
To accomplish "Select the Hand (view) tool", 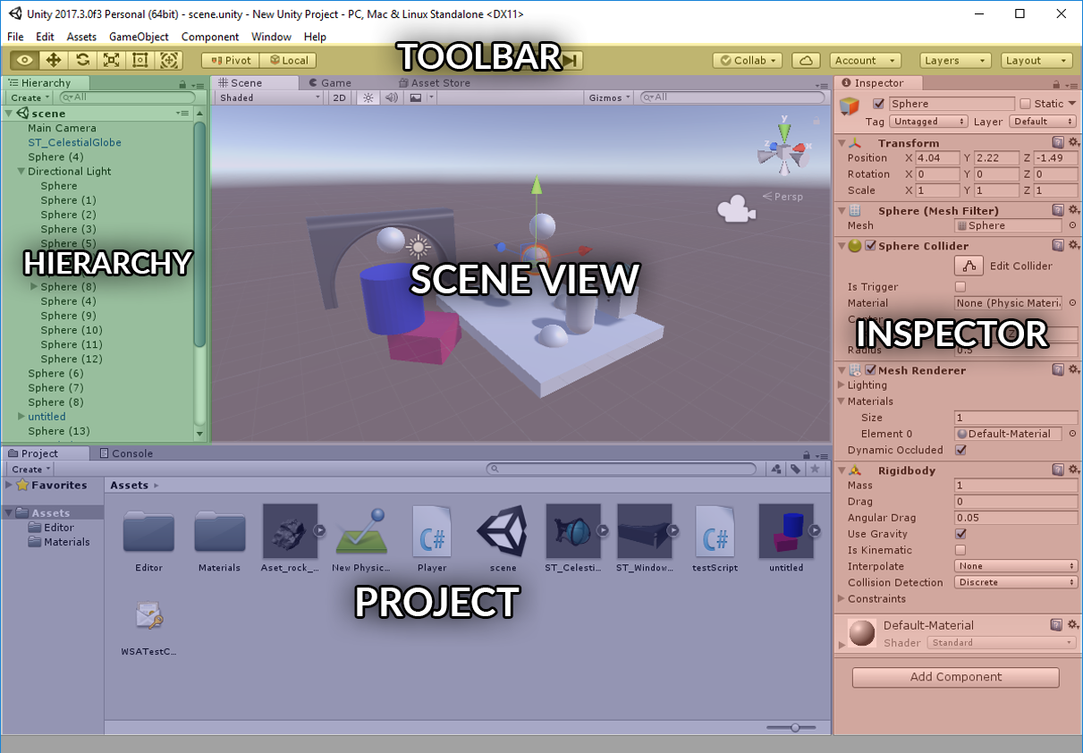I will (24, 60).
